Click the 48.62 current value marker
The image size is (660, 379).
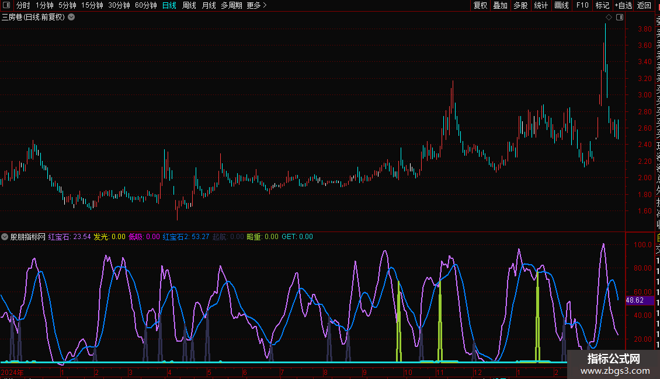click(x=640, y=300)
